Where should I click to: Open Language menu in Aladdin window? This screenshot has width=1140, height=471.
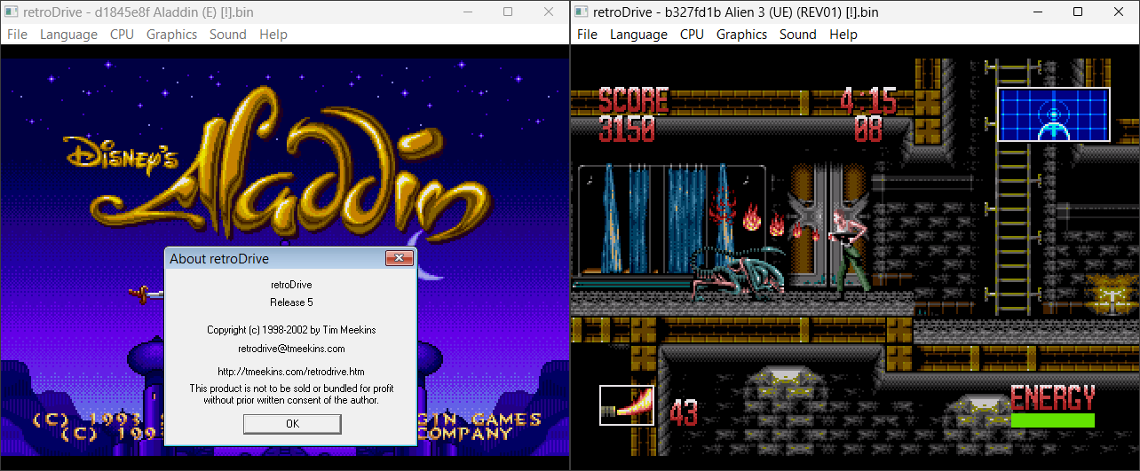[x=68, y=35]
